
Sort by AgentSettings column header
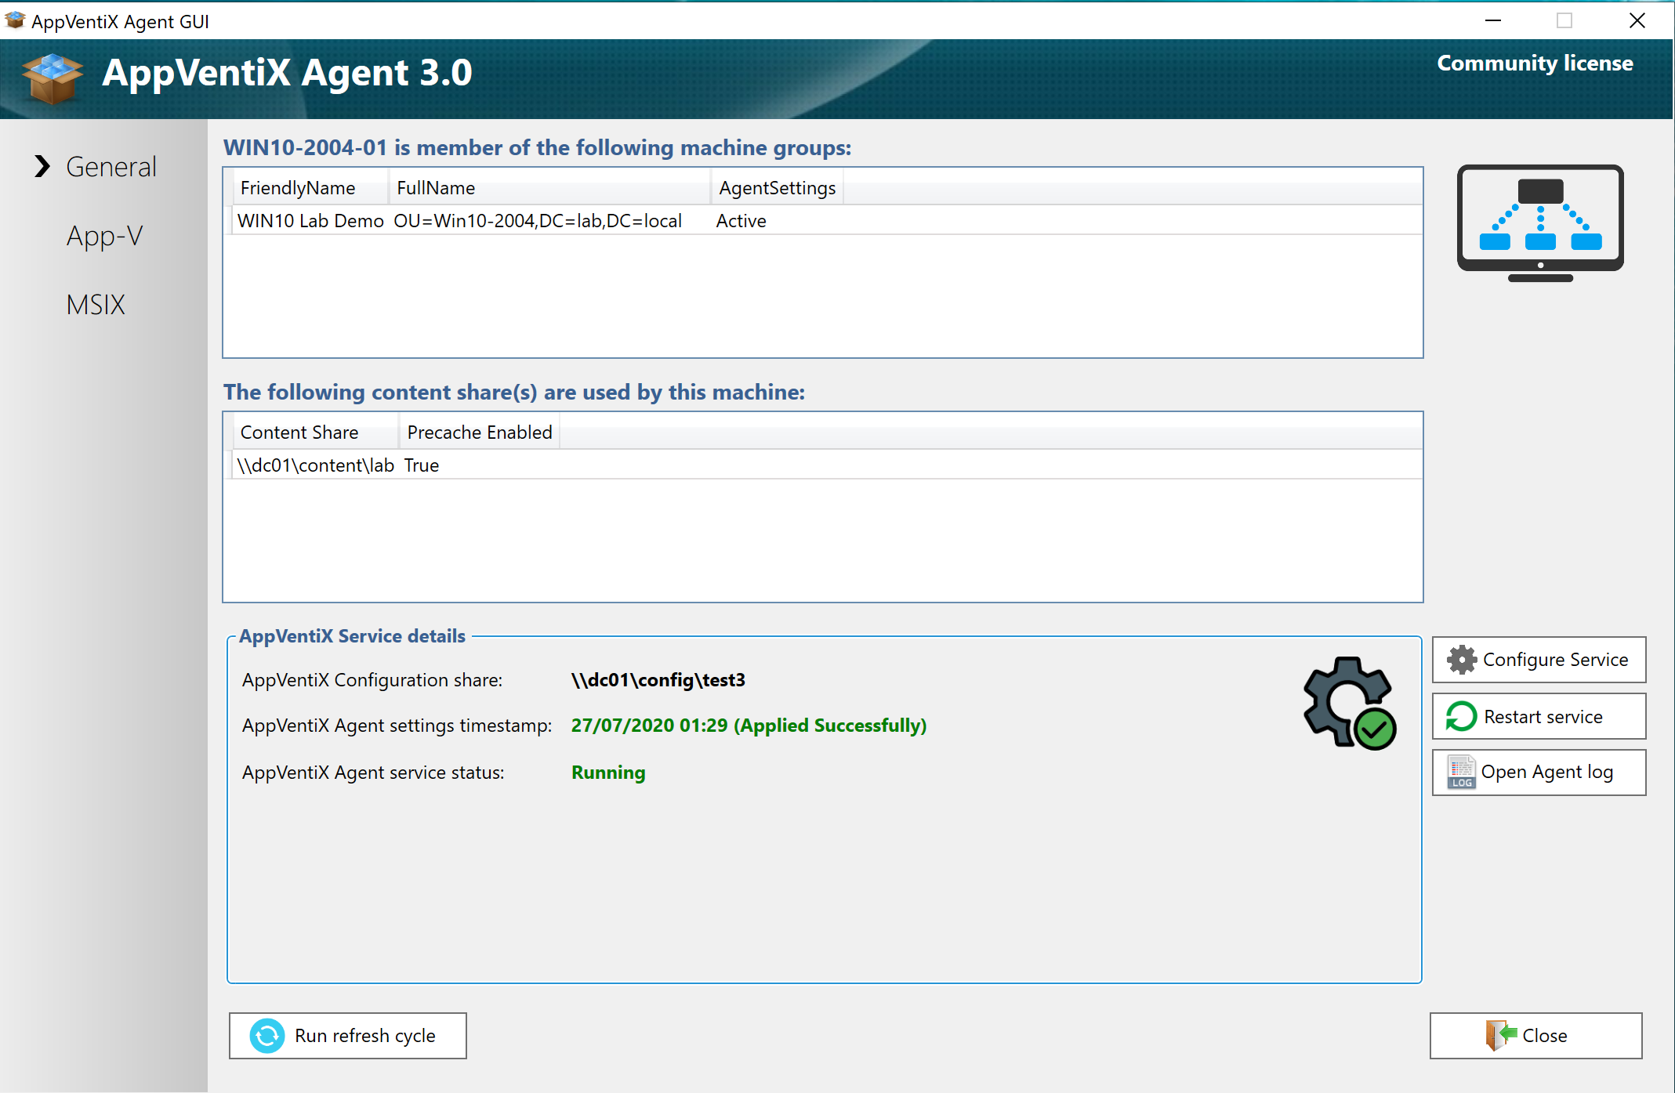(x=778, y=188)
